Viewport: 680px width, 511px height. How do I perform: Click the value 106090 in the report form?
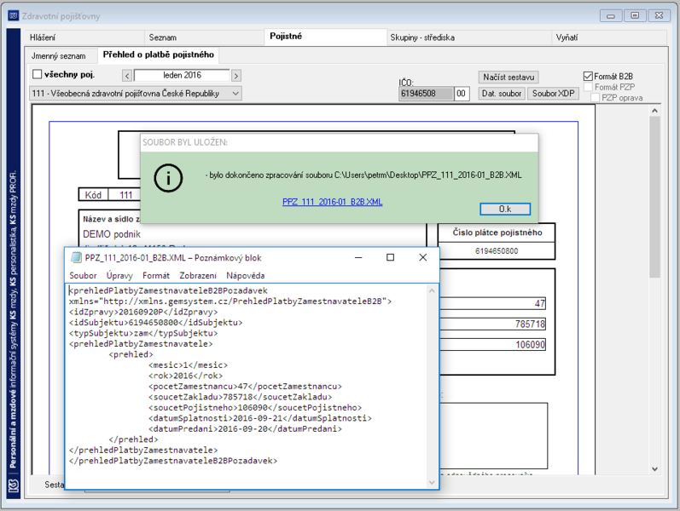530,345
